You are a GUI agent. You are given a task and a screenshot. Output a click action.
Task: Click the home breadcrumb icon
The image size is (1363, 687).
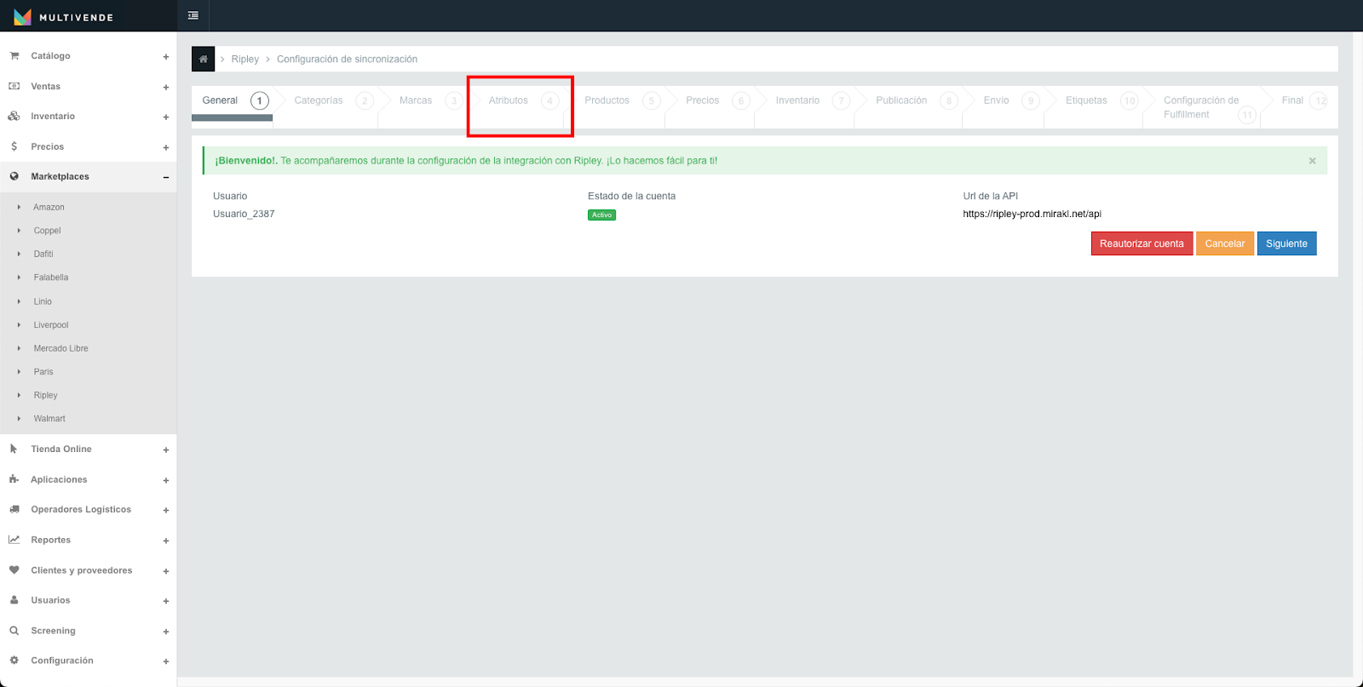(x=203, y=59)
